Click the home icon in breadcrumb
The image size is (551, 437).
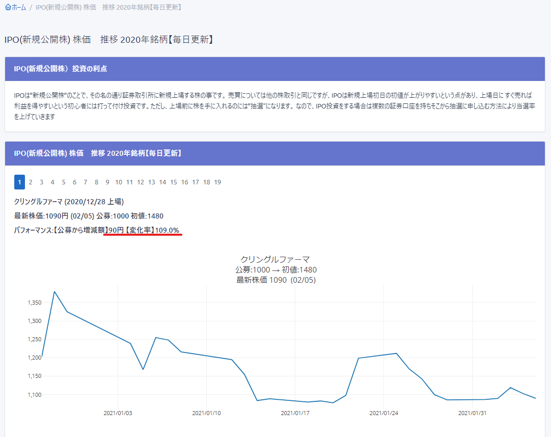click(x=8, y=7)
